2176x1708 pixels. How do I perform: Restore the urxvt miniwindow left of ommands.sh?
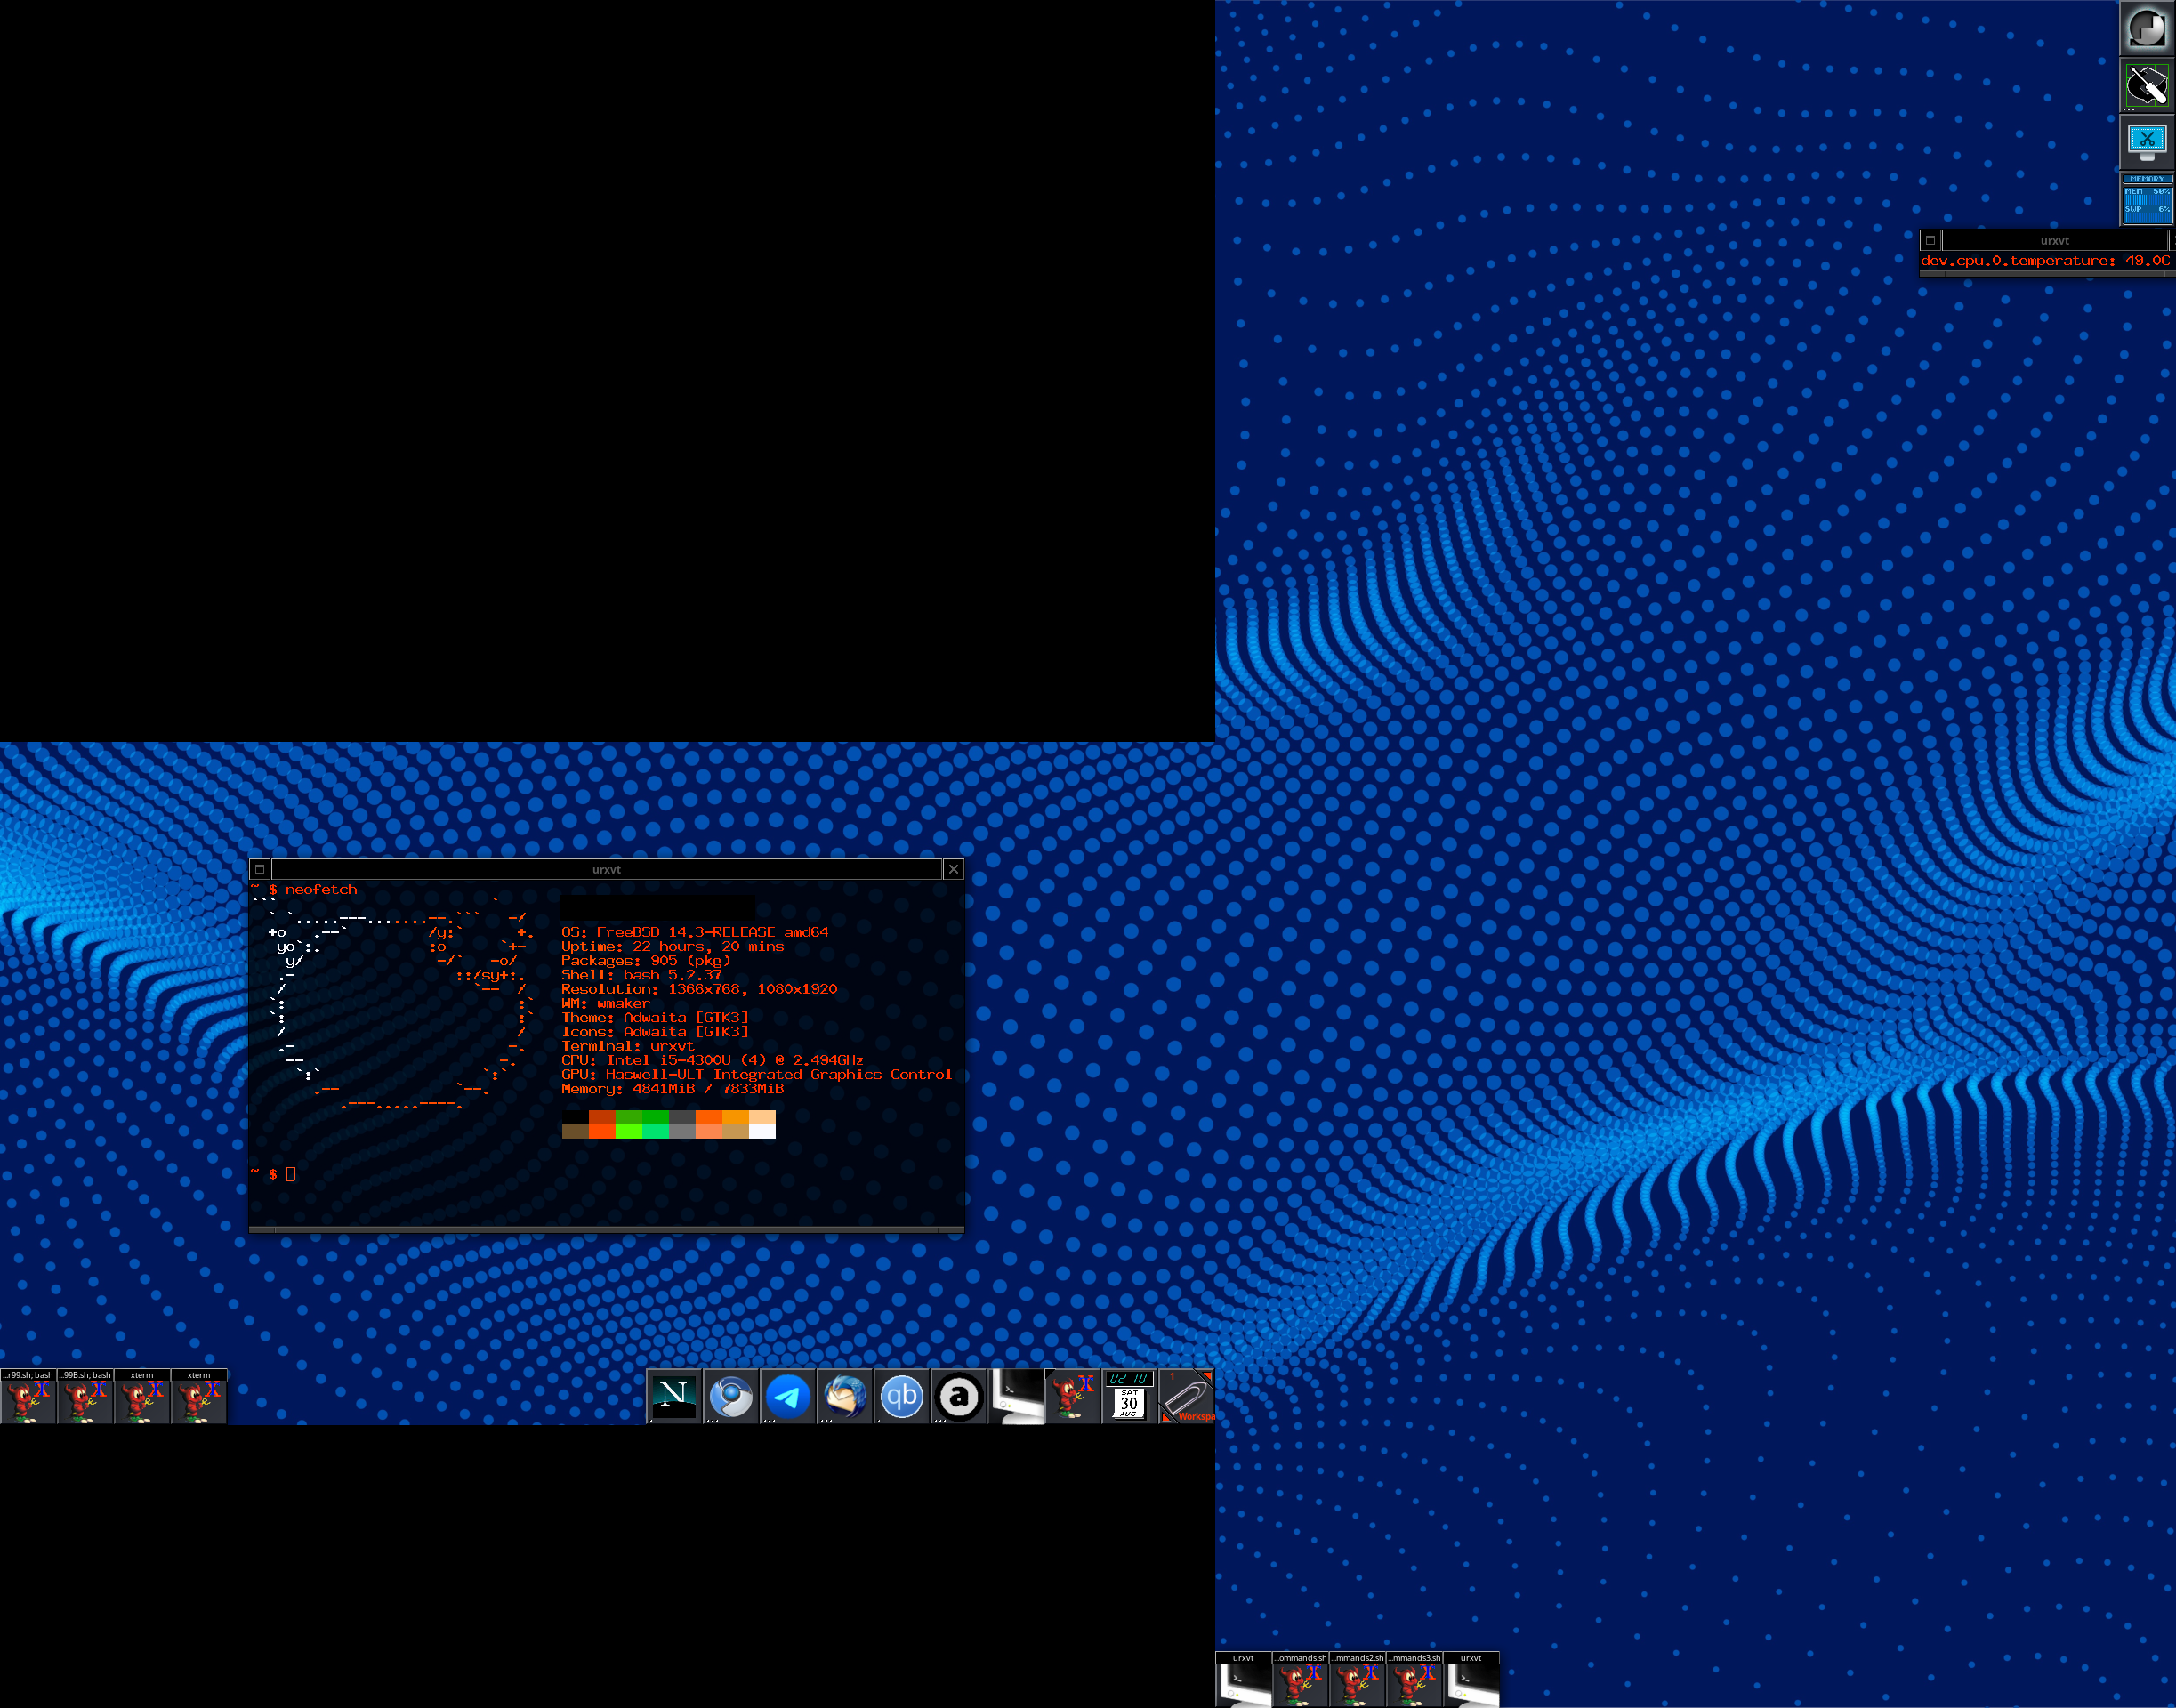point(1243,1679)
